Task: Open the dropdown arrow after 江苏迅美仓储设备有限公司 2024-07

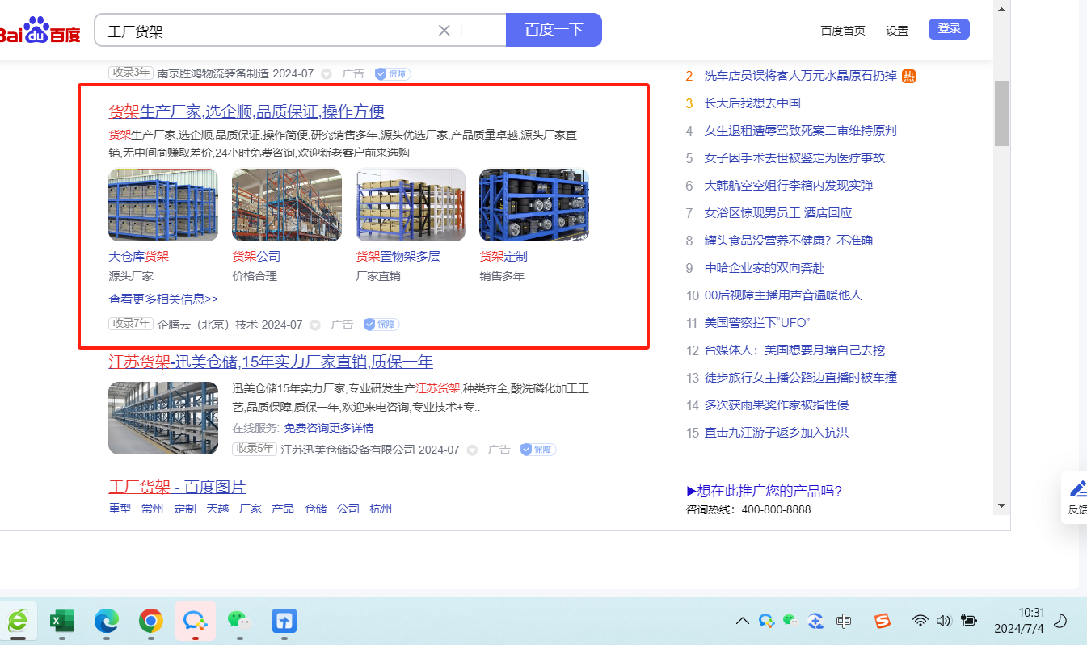Action: tap(472, 450)
